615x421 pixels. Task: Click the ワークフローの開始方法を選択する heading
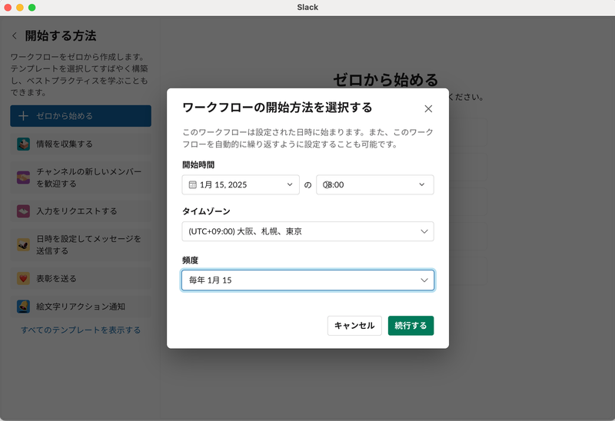click(278, 108)
